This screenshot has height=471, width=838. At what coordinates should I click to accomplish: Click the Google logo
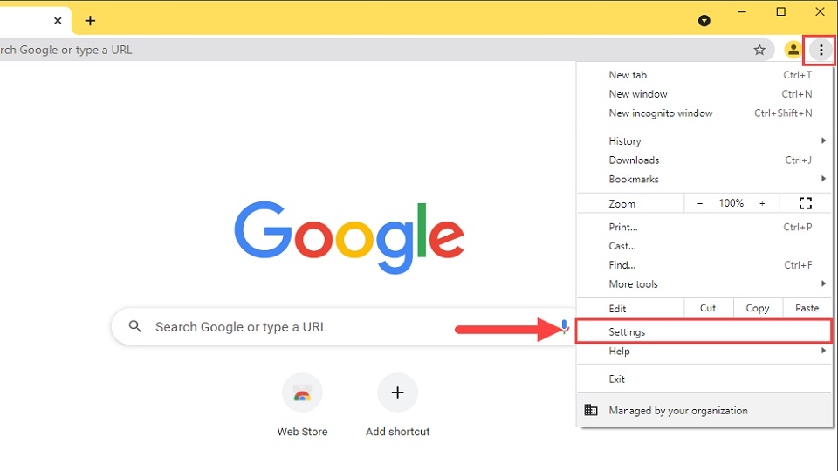coord(349,237)
